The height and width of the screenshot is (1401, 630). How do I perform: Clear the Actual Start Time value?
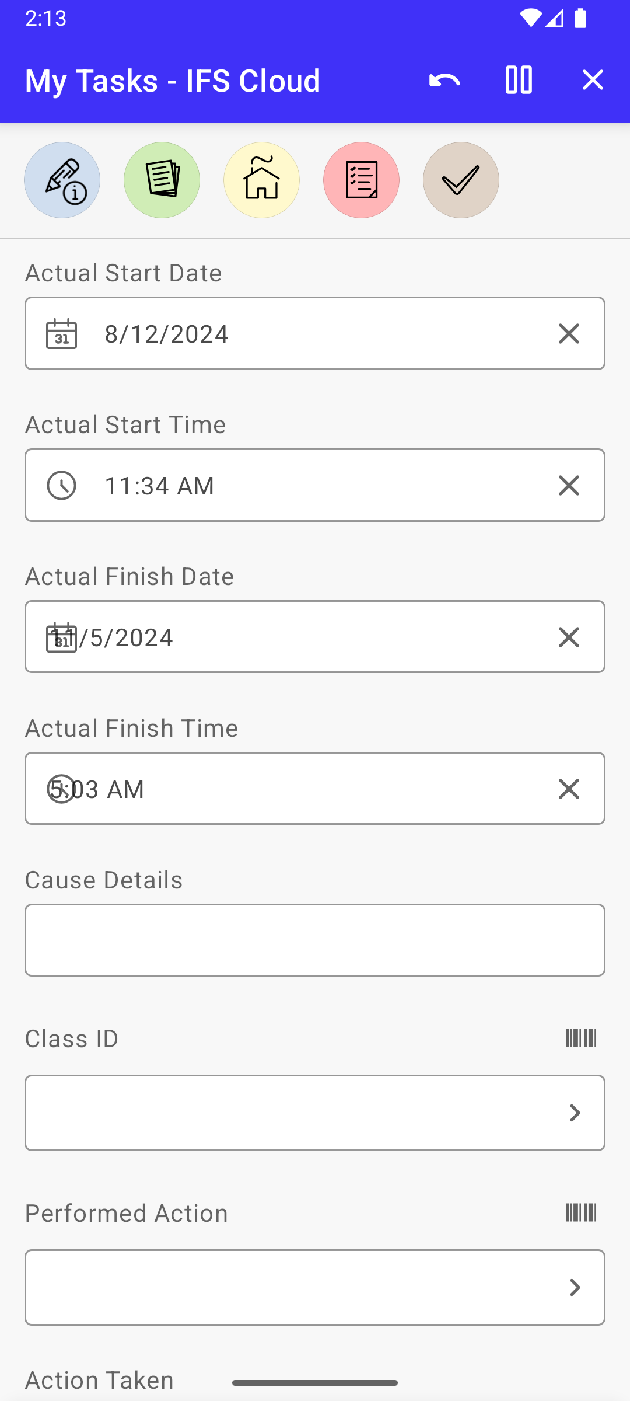click(x=569, y=486)
